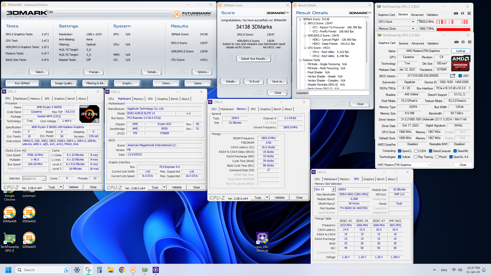The image size is (491, 276).
Task: Toggle the DirectML checkbox
Action: (455, 151)
